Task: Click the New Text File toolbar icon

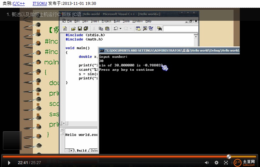Action: 65,29
